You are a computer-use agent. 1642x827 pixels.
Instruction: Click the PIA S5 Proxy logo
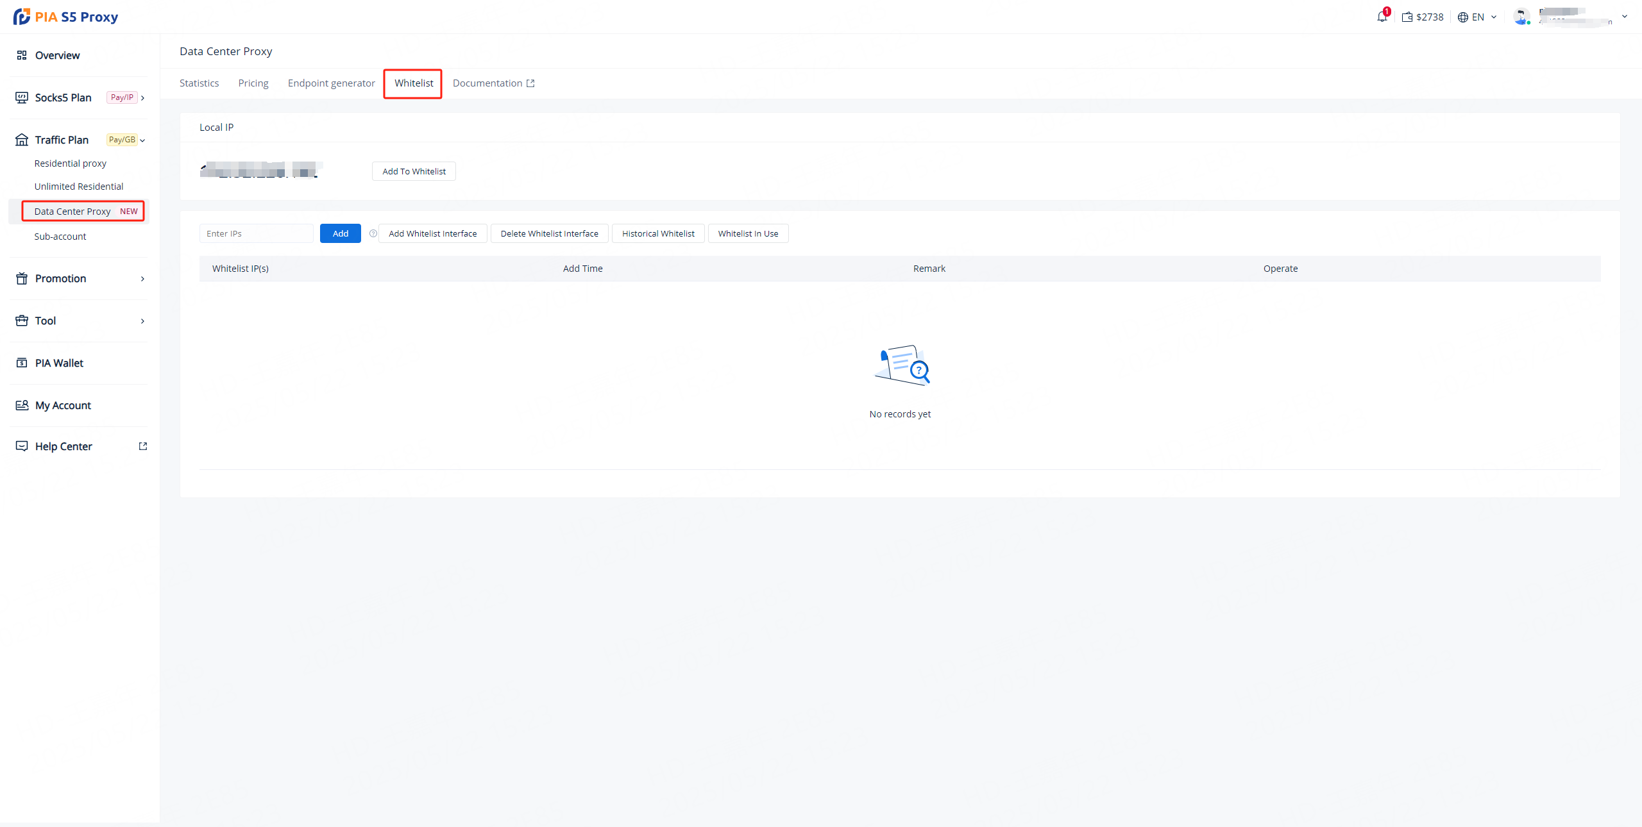[65, 17]
